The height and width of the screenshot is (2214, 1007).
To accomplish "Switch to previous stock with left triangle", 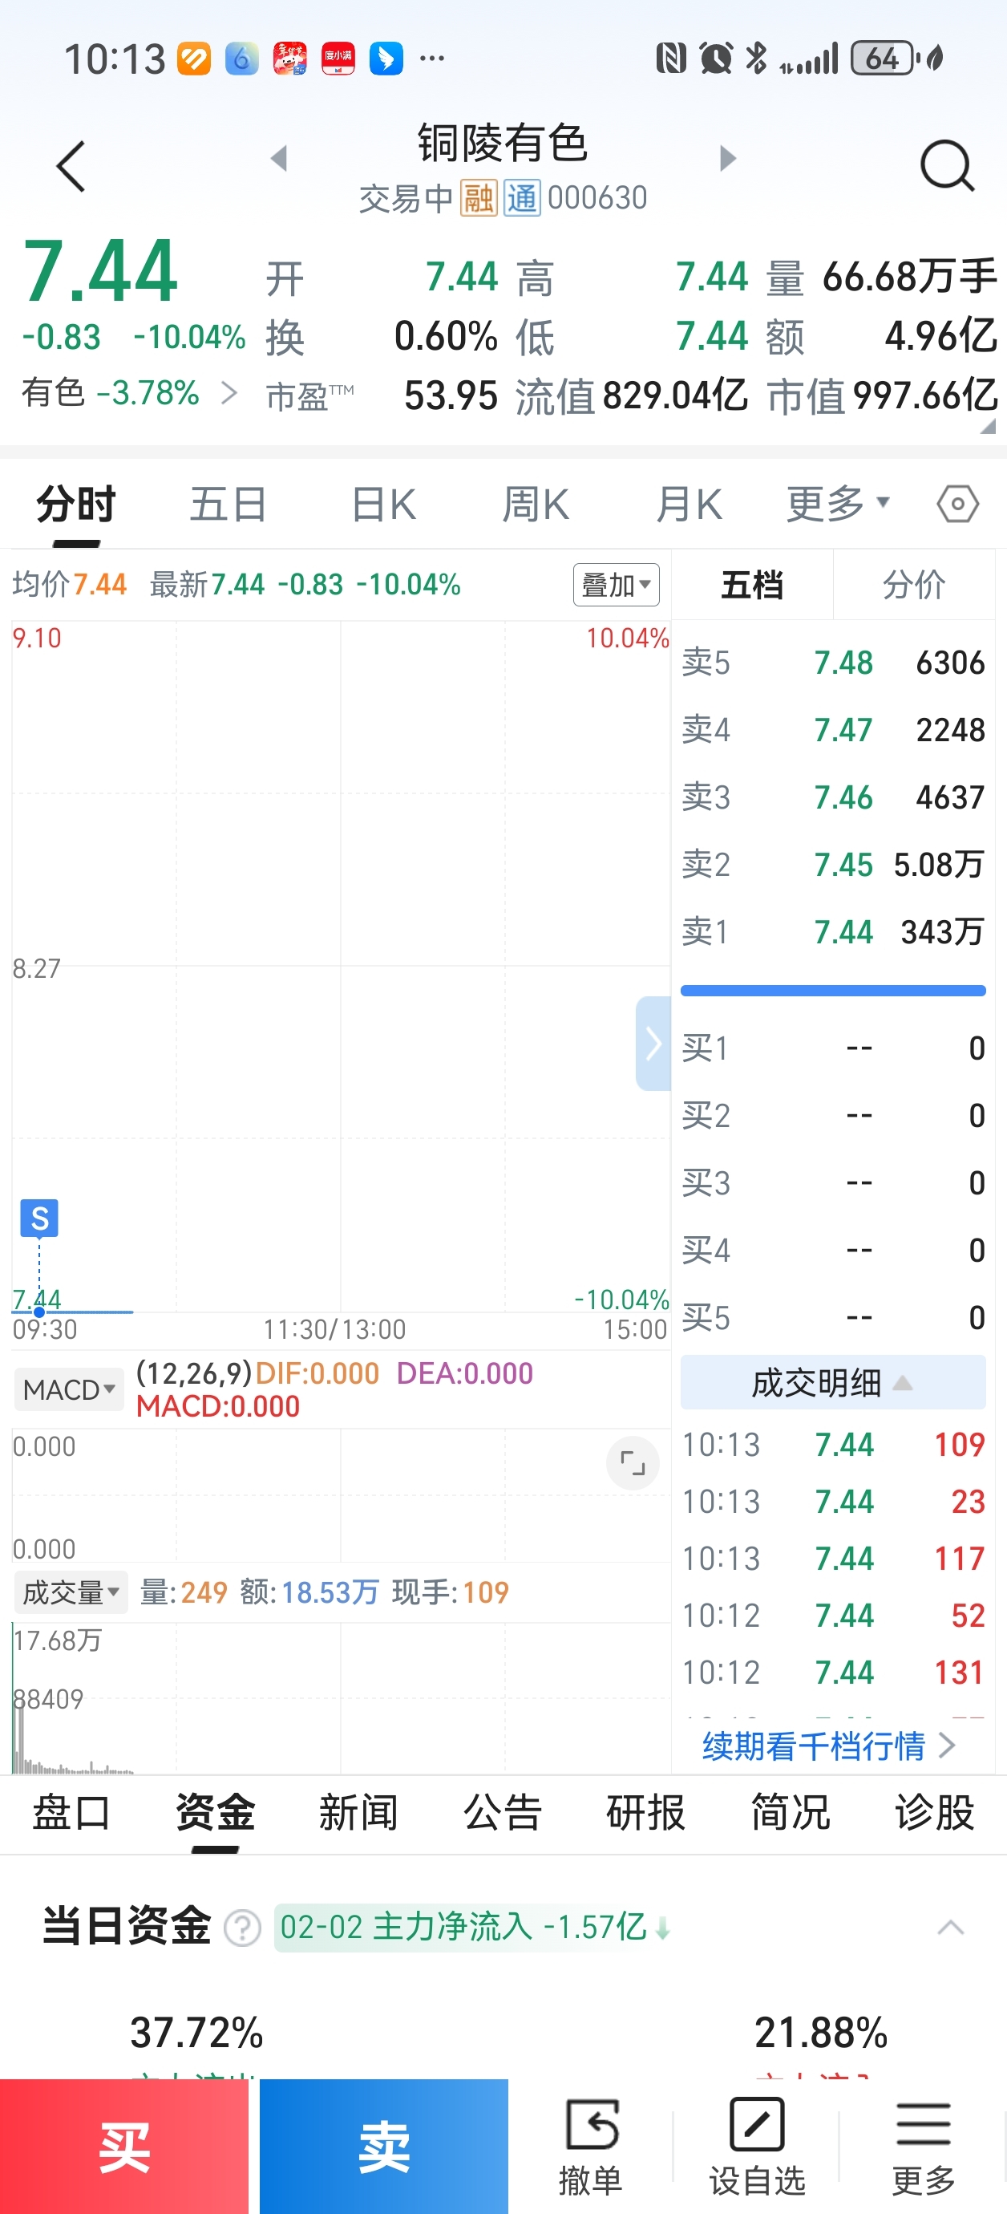I will pos(278,158).
